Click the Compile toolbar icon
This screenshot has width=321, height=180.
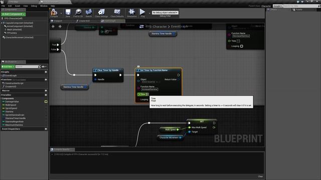(54, 13)
